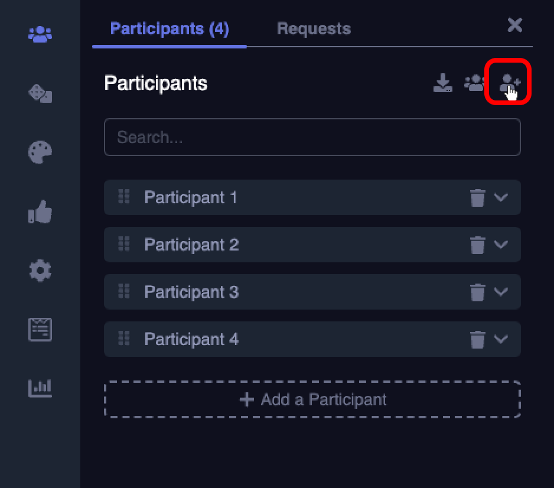
Task: Expand Participant 4 details chevron
Action: tap(501, 339)
